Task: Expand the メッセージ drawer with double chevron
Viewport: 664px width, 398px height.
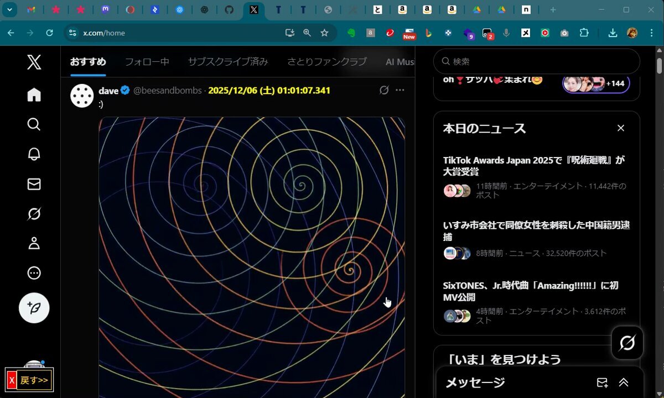Action: (x=624, y=383)
